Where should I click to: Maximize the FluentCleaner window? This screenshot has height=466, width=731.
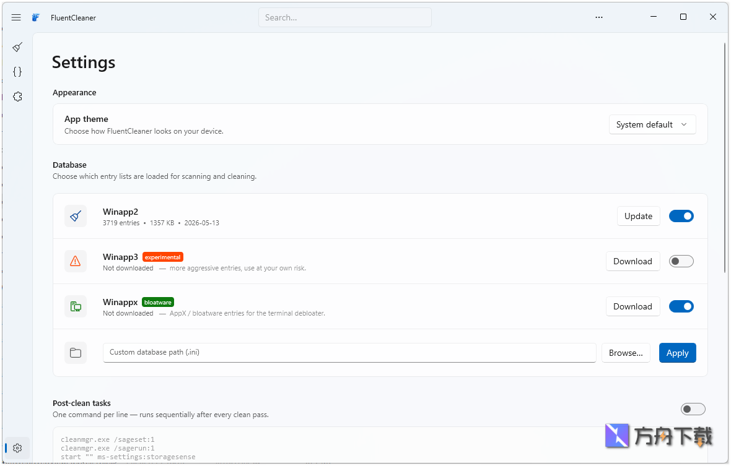coord(683,17)
